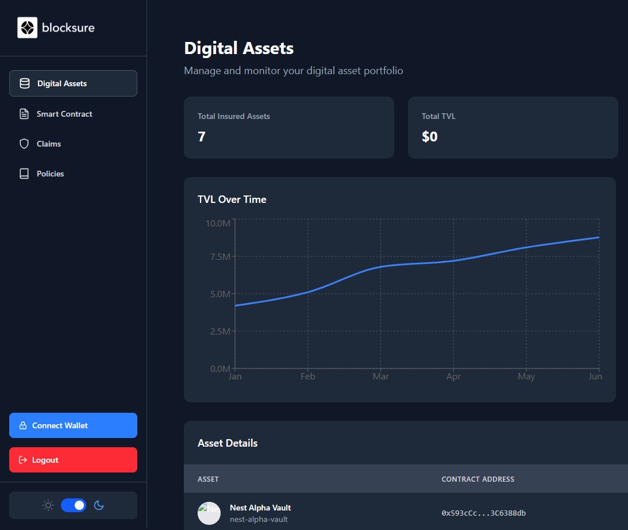This screenshot has width=628, height=530.
Task: Click the padlock icon on Connect Wallet
Action: point(23,425)
